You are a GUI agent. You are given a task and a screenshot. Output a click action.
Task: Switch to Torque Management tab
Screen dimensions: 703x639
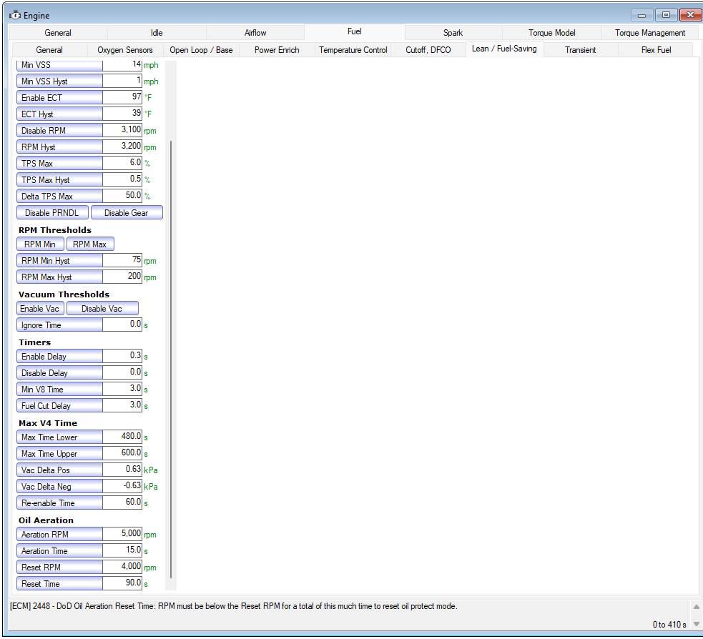pyautogui.click(x=649, y=33)
